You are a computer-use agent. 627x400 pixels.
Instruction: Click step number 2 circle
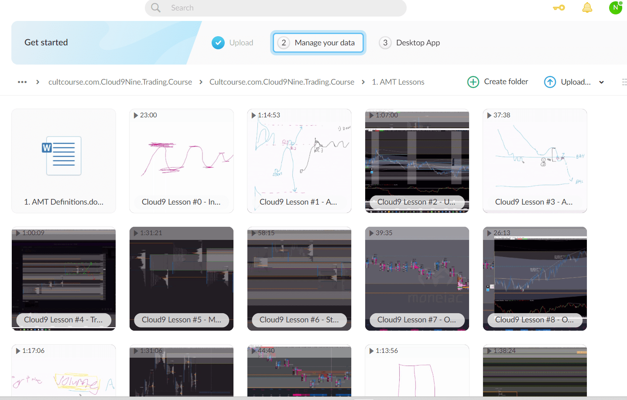(284, 43)
